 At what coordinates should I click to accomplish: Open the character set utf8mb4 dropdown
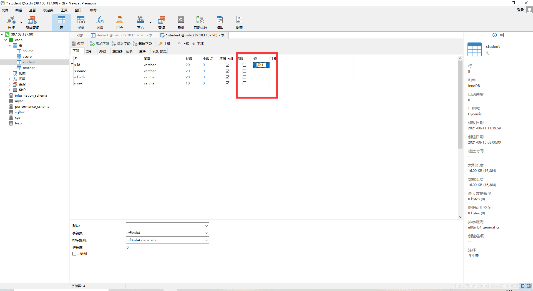point(206,233)
